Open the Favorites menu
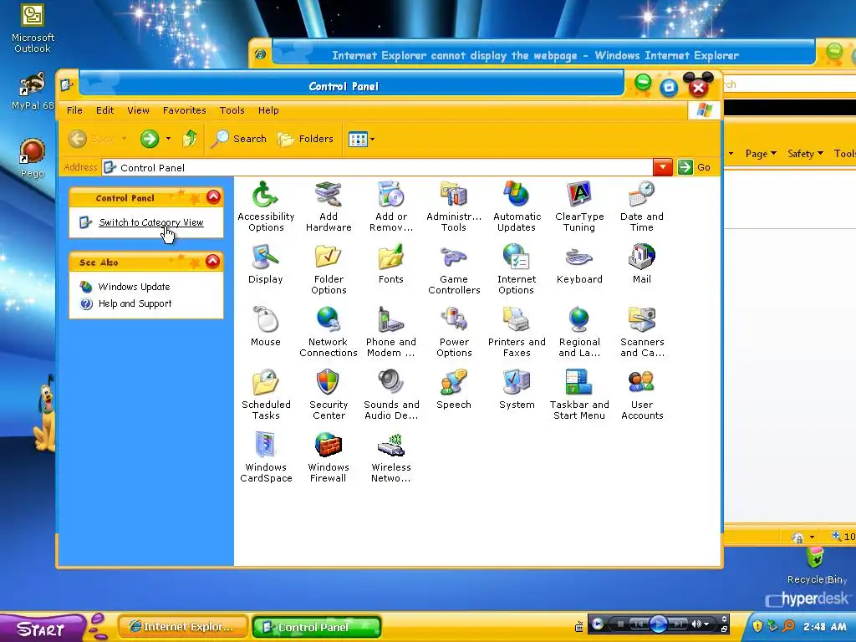Viewport: 856px width, 642px height. 185,110
